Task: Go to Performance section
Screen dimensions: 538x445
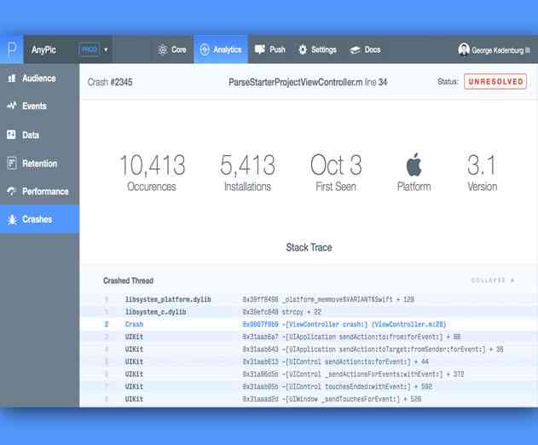Action: (x=39, y=192)
